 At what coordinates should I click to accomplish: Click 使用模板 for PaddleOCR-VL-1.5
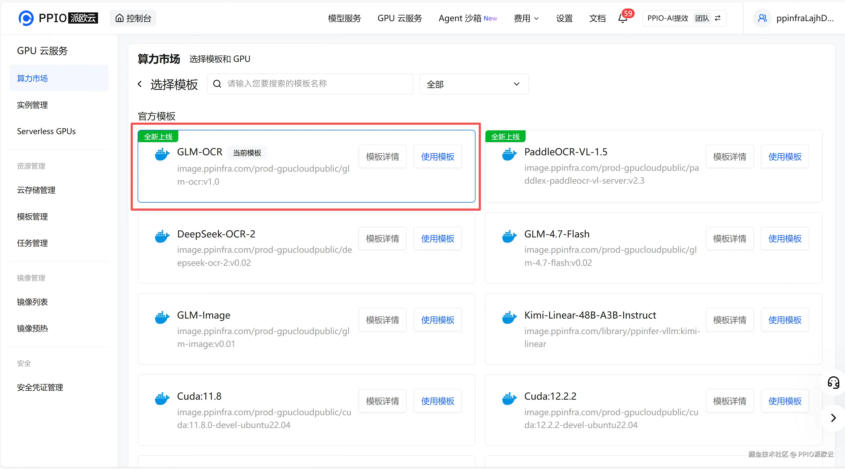(x=785, y=157)
